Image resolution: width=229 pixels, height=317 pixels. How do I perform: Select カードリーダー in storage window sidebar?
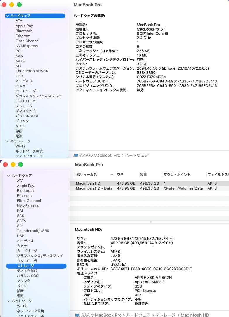29,251
